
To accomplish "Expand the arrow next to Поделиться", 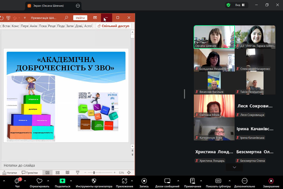I will (71, 181).
